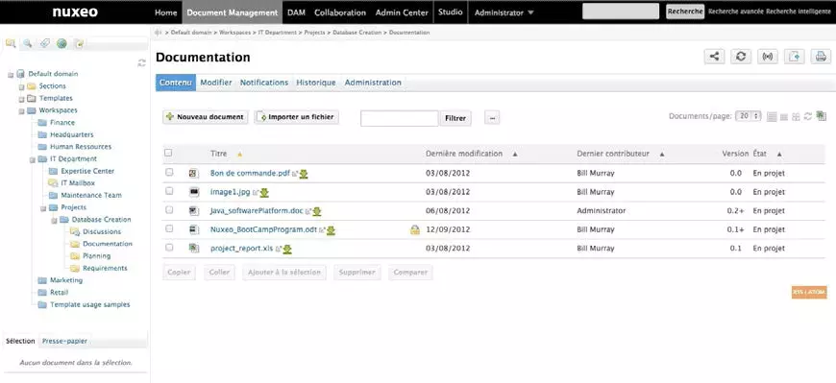Download Java_softwarePlatform.doc via green arrow

click(x=317, y=211)
